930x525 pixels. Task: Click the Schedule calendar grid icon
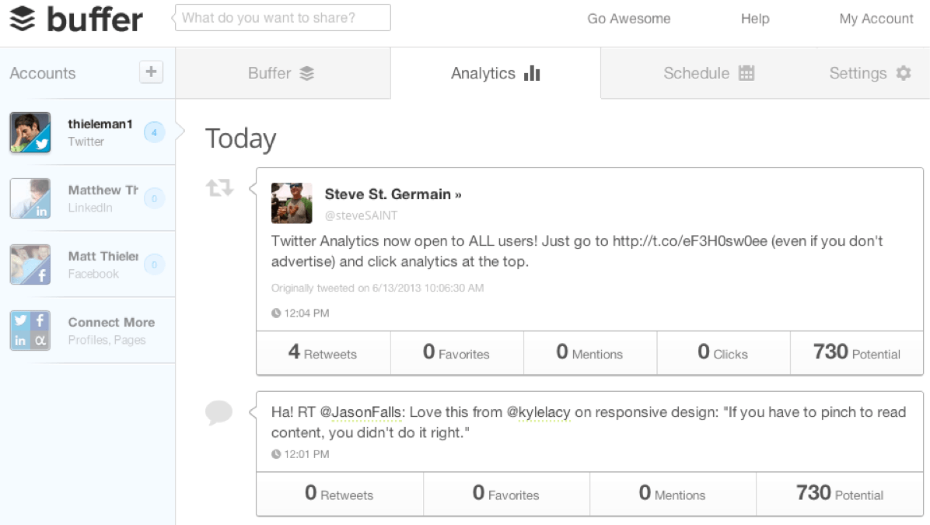pyautogui.click(x=746, y=73)
